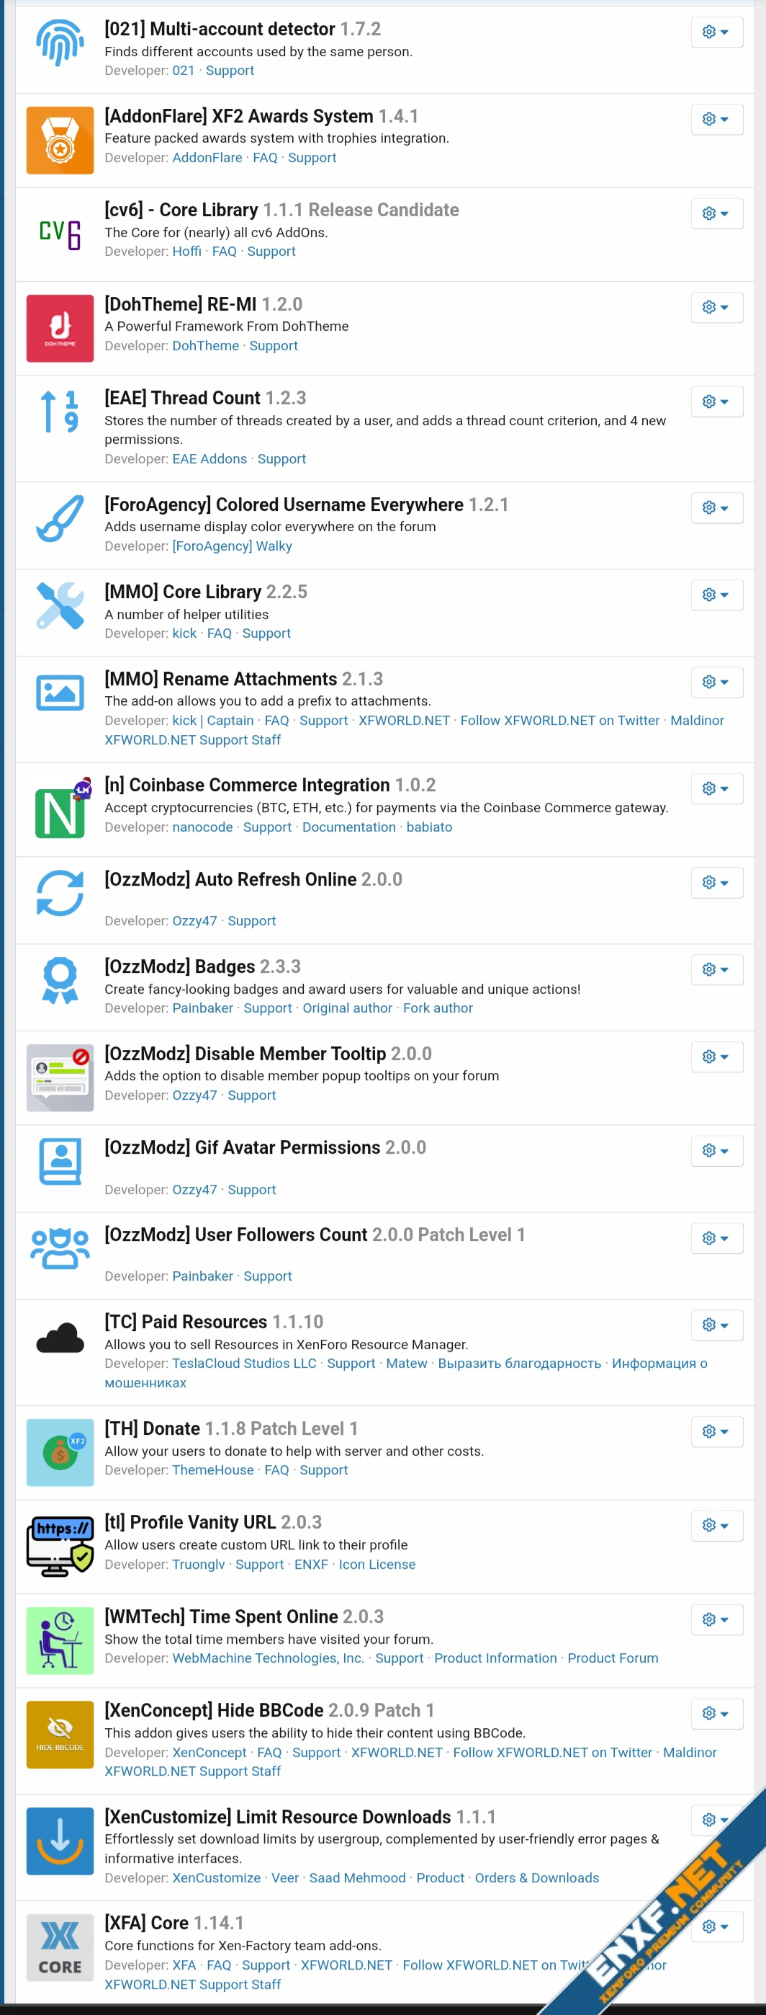Open gear dropdown for Multi-account detector
The image size is (766, 2015).
(715, 32)
